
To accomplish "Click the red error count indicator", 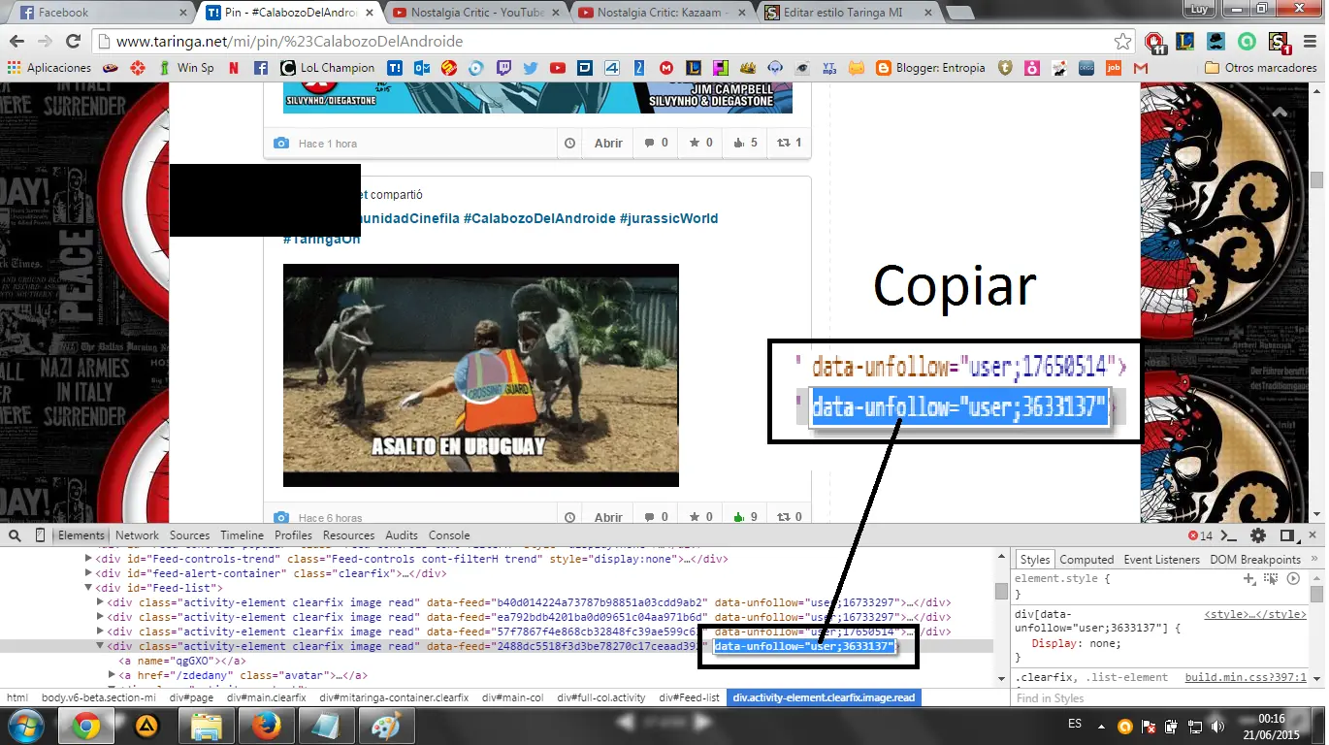I will (x=1201, y=535).
